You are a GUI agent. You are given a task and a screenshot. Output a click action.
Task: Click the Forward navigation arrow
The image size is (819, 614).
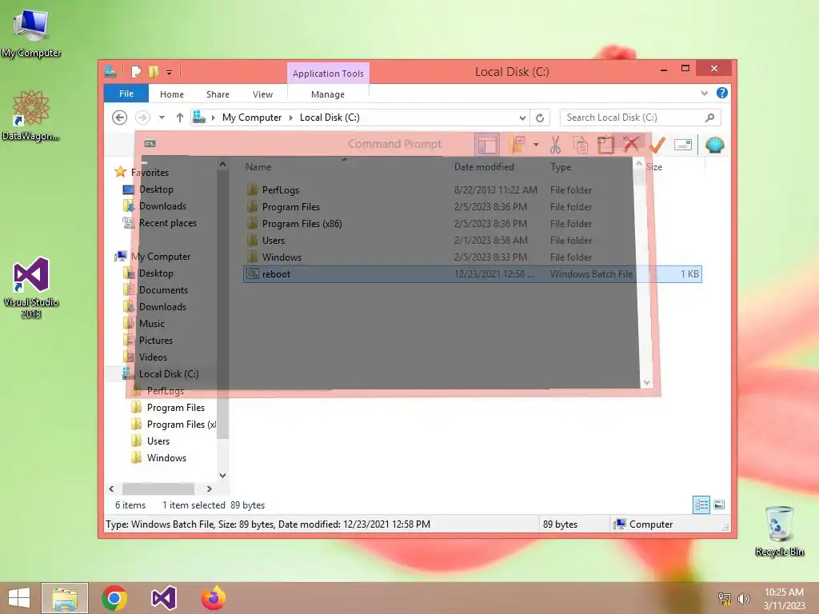[142, 118]
